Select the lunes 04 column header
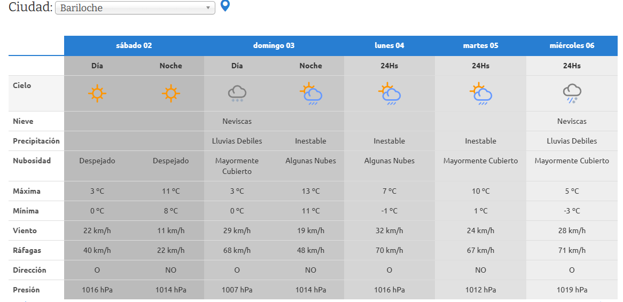623x302 pixels. click(389, 45)
